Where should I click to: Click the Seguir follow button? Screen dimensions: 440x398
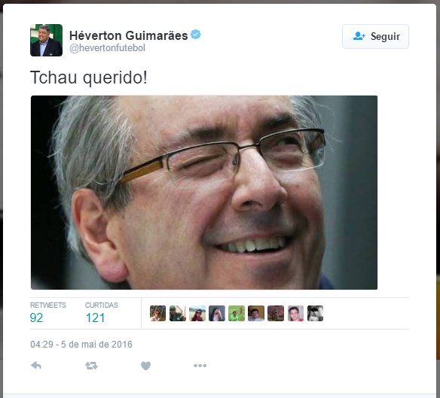click(x=375, y=36)
